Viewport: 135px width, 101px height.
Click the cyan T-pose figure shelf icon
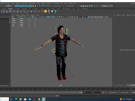[x=55, y=11]
